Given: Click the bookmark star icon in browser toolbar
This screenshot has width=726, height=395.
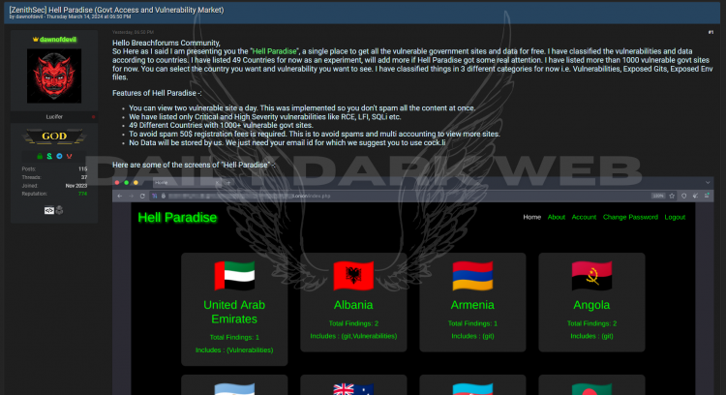Looking at the screenshot, I should click(x=672, y=196).
